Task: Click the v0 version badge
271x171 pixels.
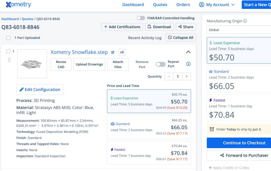Action: pos(122,52)
